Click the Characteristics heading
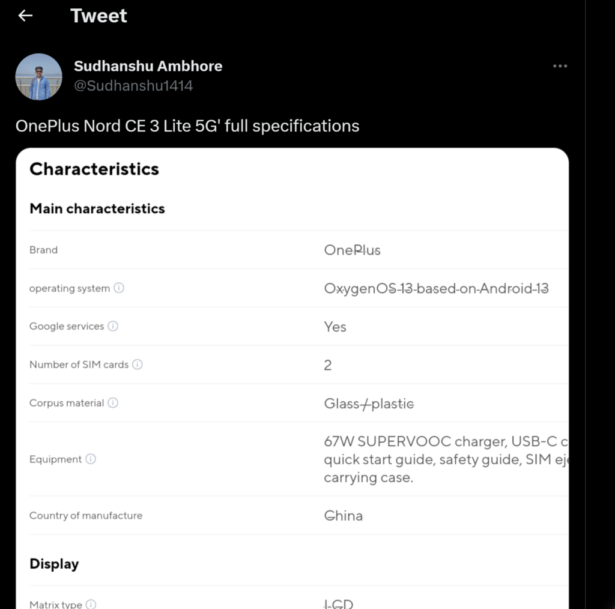Image resolution: width=615 pixels, height=609 pixels. (x=94, y=169)
